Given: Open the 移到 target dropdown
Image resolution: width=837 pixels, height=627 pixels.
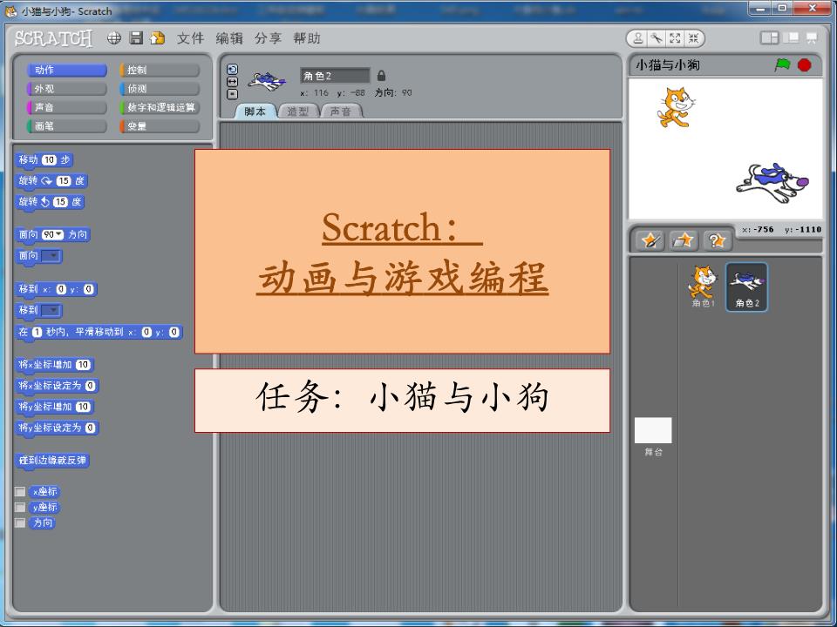Looking at the screenshot, I should tap(51, 310).
